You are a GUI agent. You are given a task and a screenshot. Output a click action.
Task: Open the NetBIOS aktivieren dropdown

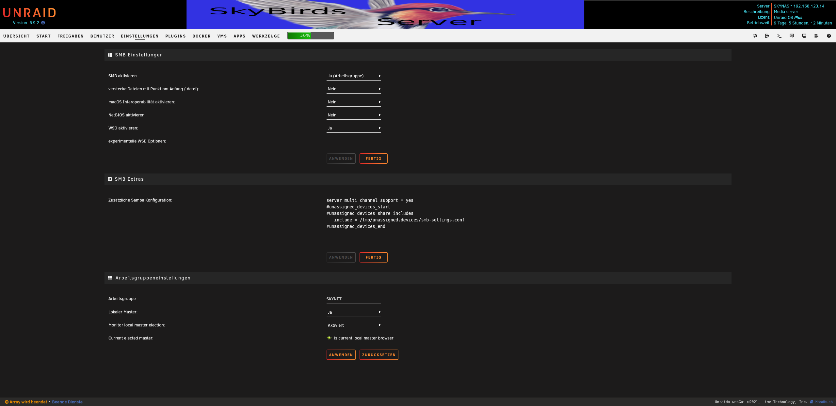(x=354, y=115)
